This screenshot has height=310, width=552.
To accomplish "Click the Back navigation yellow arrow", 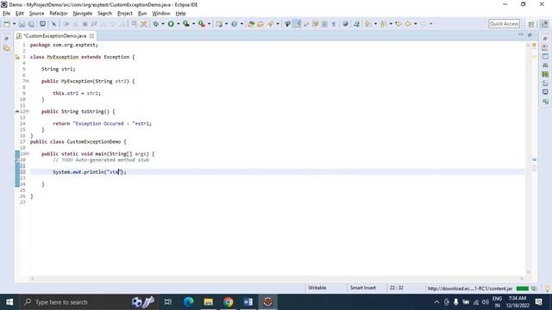I will pos(408,24).
